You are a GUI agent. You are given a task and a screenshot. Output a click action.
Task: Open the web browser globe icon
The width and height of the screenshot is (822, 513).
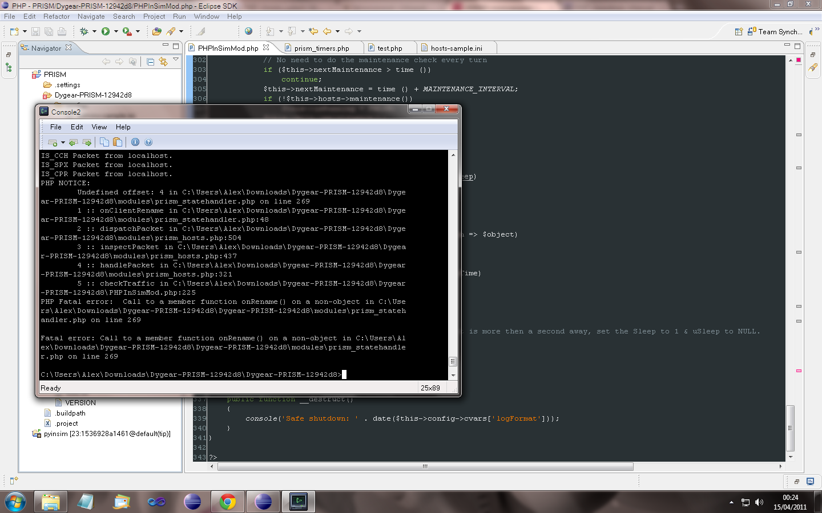tap(248, 31)
